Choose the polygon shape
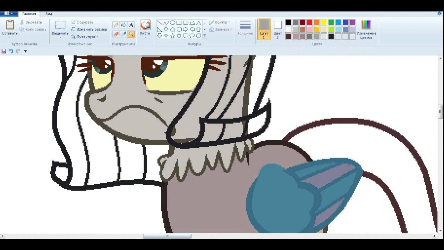Image resolution: width=444 pixels, height=250 pixels. coord(192,23)
